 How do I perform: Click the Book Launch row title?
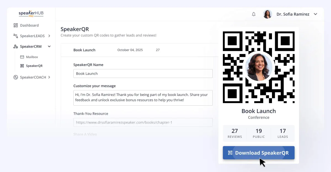point(84,50)
